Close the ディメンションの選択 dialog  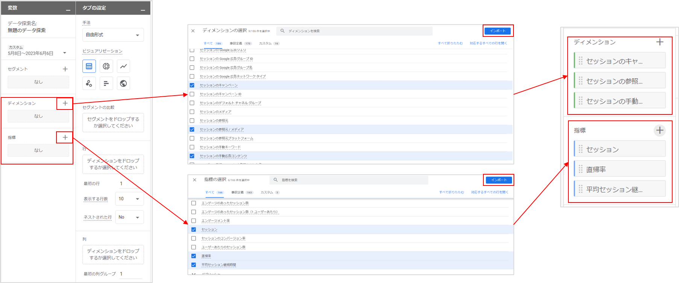[x=193, y=31]
